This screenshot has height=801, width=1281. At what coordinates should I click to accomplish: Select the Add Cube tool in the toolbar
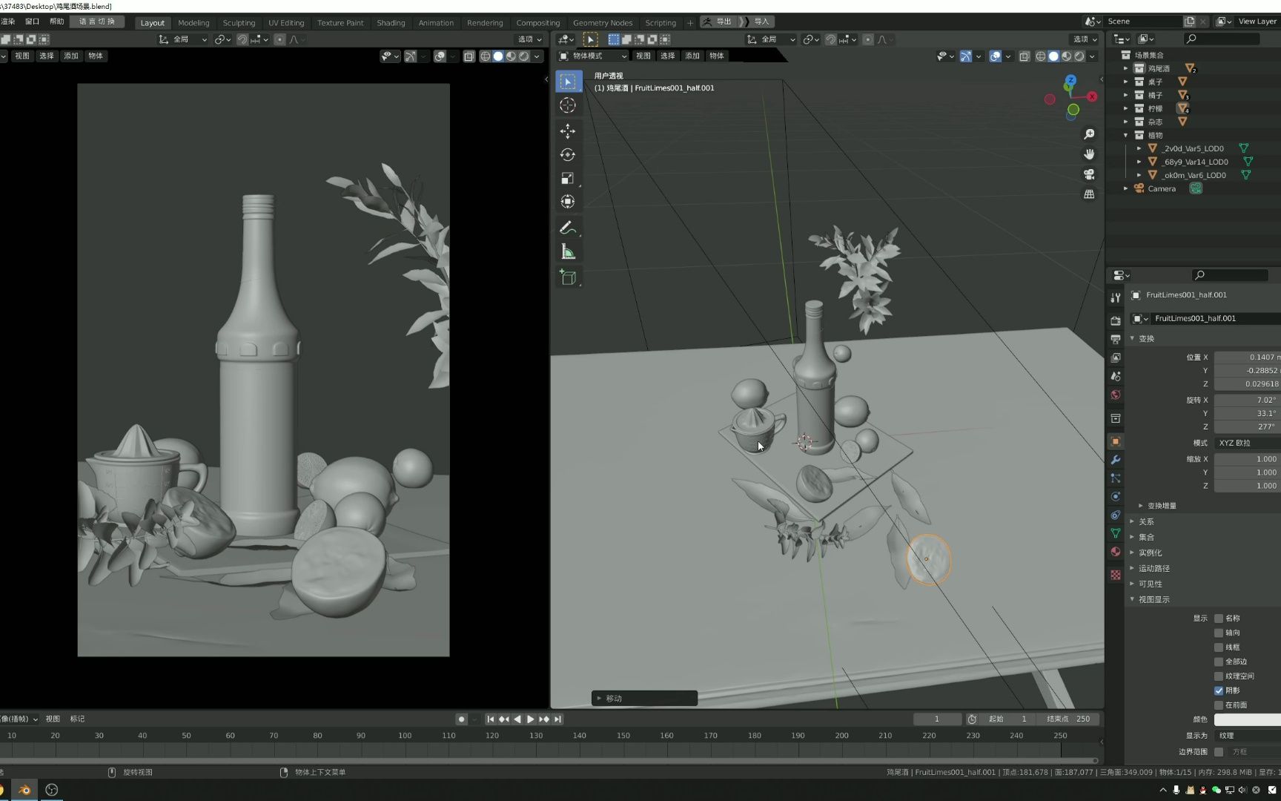tap(568, 277)
